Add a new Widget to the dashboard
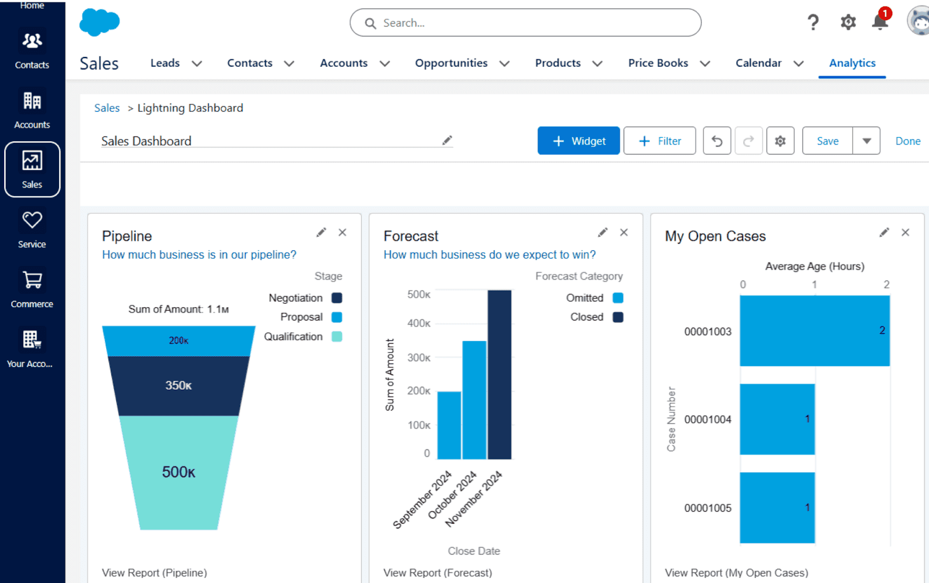Screen dimensions: 929x583 click(x=578, y=141)
